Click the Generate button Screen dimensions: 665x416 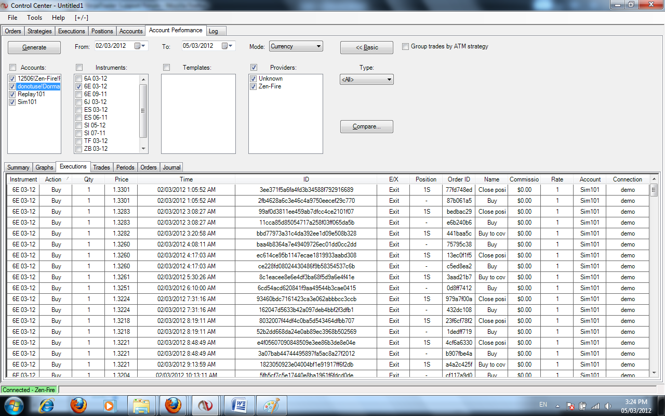34,47
